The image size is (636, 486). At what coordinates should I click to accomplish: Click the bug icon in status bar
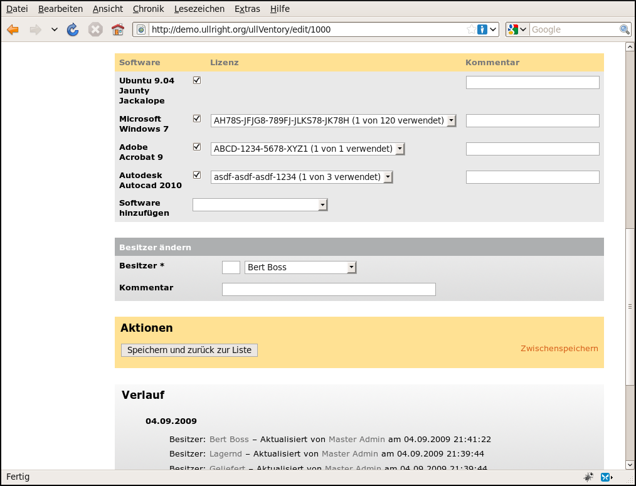(x=588, y=477)
